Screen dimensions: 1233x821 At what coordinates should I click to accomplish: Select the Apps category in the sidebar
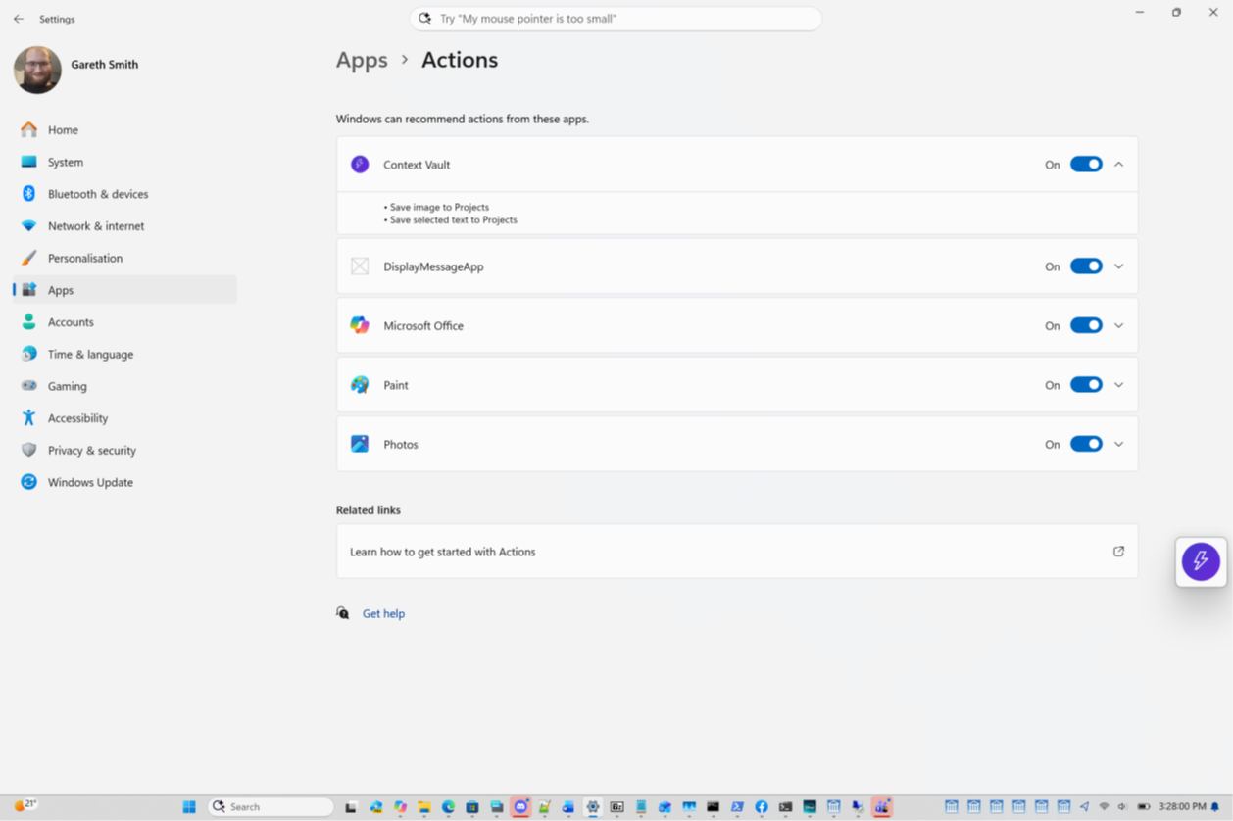click(124, 290)
